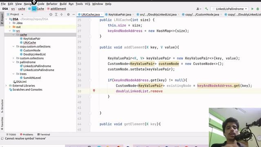The width and height of the screenshot is (261, 147).
Task: Click the Debug bug icon
Action: [258, 9]
